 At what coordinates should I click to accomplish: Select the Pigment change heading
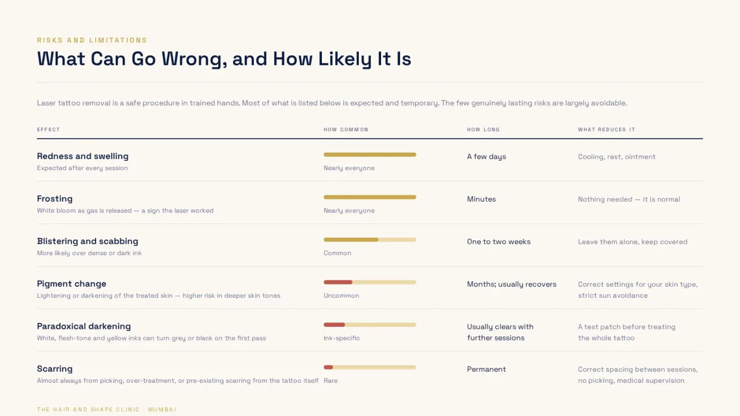tap(71, 283)
